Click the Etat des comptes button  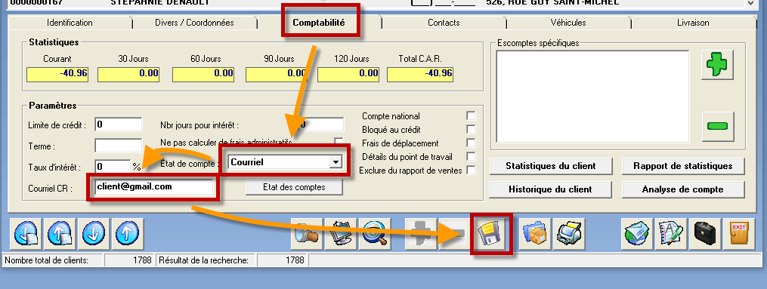point(294,187)
